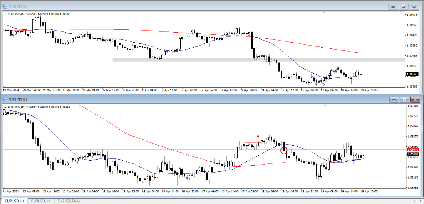Select the red circle marker on H1 chart
This screenshot has width=424, height=204.
pyautogui.click(x=284, y=150)
